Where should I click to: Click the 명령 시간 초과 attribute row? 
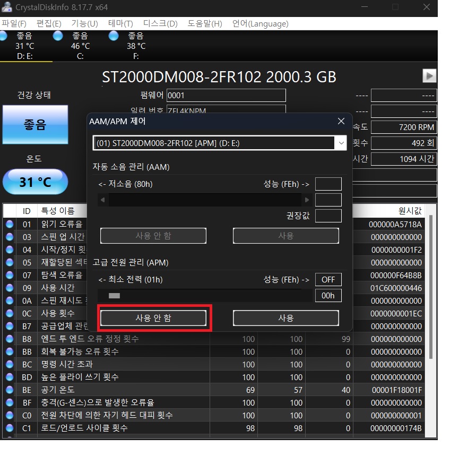pyautogui.click(x=214, y=364)
